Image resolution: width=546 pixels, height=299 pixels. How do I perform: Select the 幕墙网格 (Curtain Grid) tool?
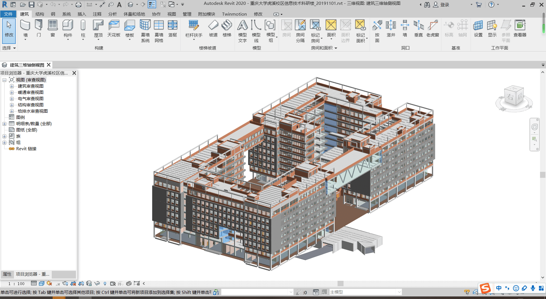tap(159, 31)
